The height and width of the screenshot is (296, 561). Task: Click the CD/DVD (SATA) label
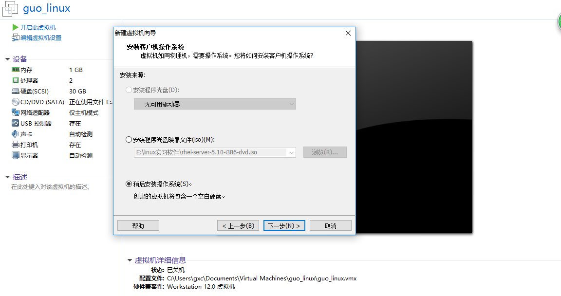[42, 102]
